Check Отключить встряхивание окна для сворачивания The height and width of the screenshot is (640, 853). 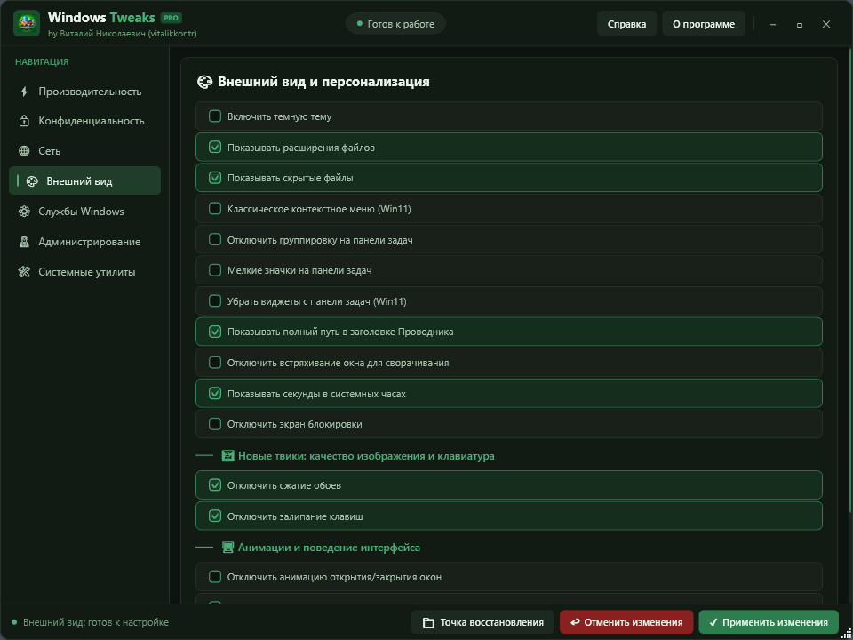point(215,363)
